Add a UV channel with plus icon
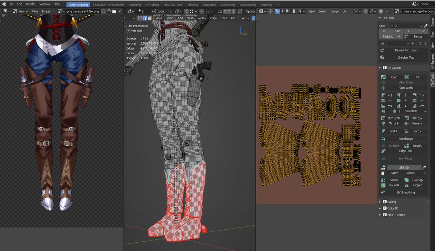 click(413, 43)
